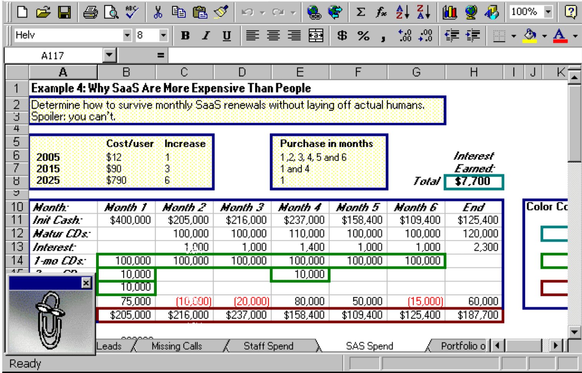Expand the redo history dropdown arrow
The width and height of the screenshot is (582, 373).
[293, 13]
